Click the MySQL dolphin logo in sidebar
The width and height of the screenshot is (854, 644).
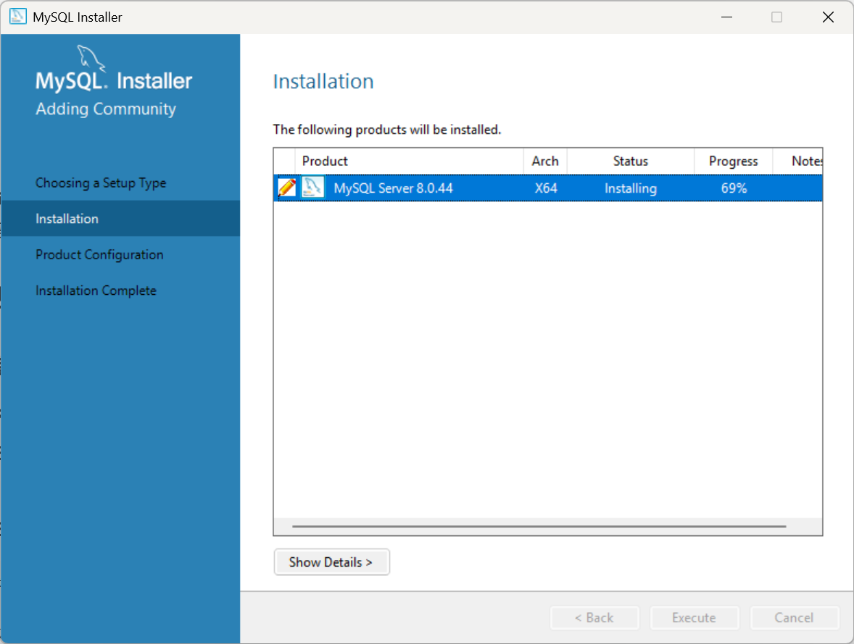coord(91,58)
